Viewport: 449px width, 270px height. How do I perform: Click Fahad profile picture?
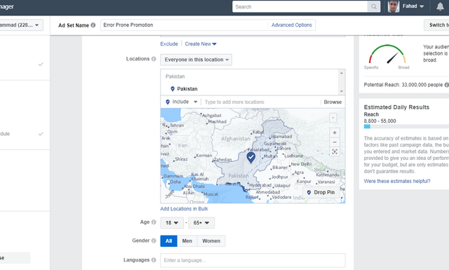click(x=394, y=6)
